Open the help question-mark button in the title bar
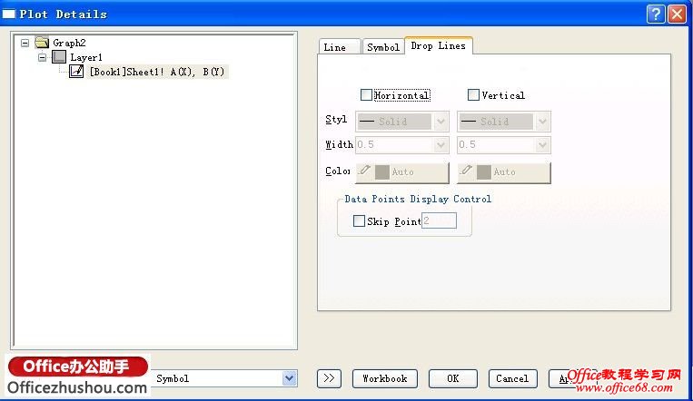Viewport: 693px width, 401px height. click(656, 15)
